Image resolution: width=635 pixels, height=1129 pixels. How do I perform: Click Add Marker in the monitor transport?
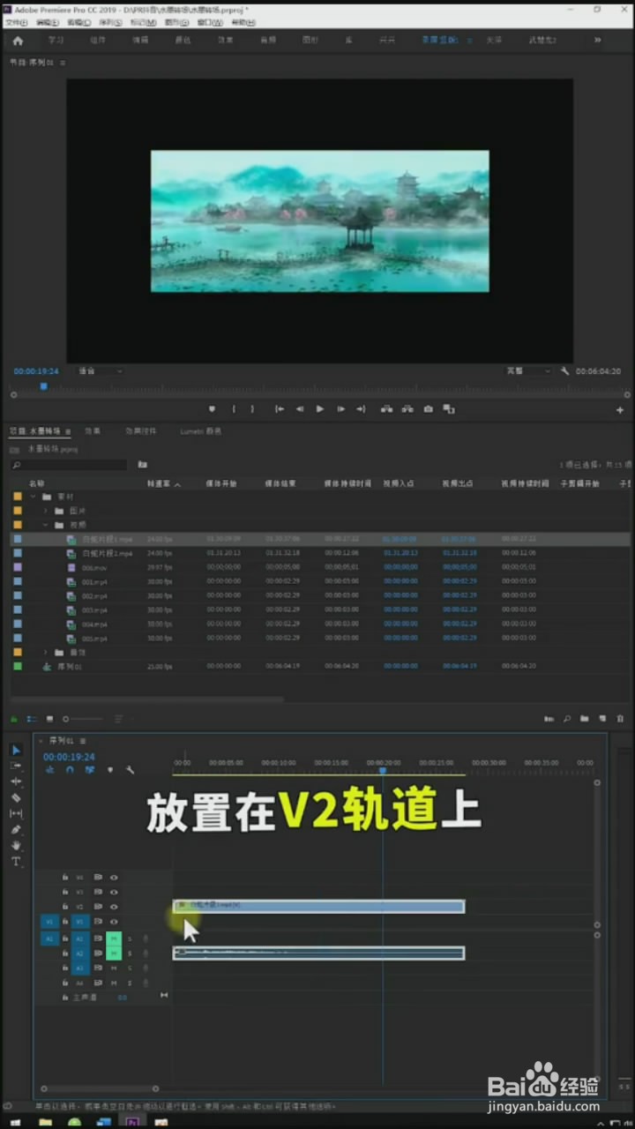coord(212,409)
